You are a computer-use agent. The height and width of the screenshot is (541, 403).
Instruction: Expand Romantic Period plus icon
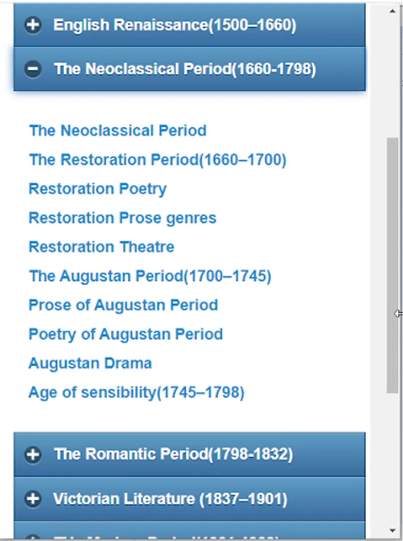pyautogui.click(x=33, y=454)
